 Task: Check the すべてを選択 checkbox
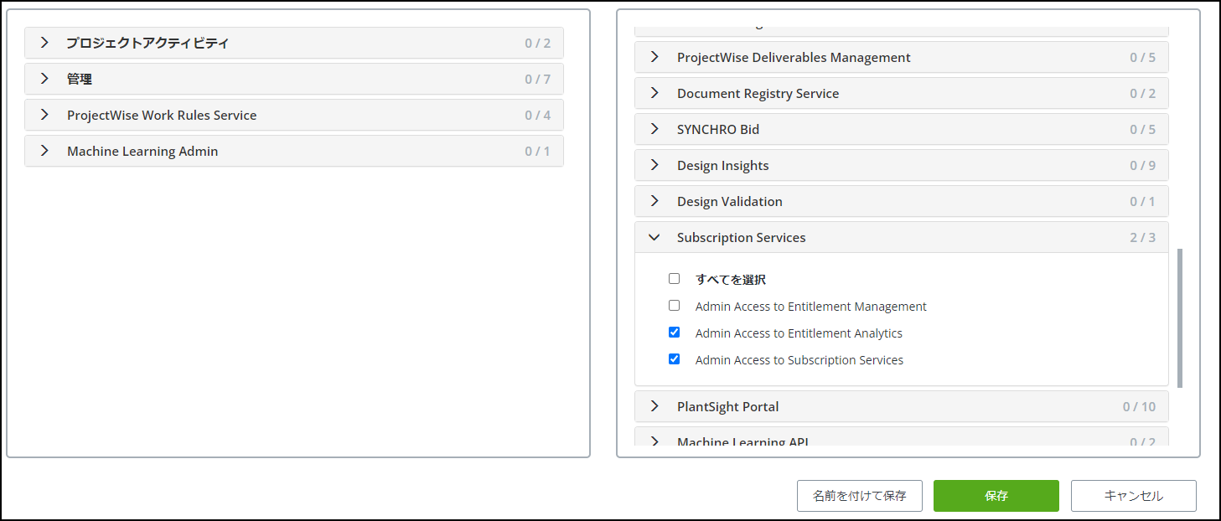pyautogui.click(x=674, y=279)
